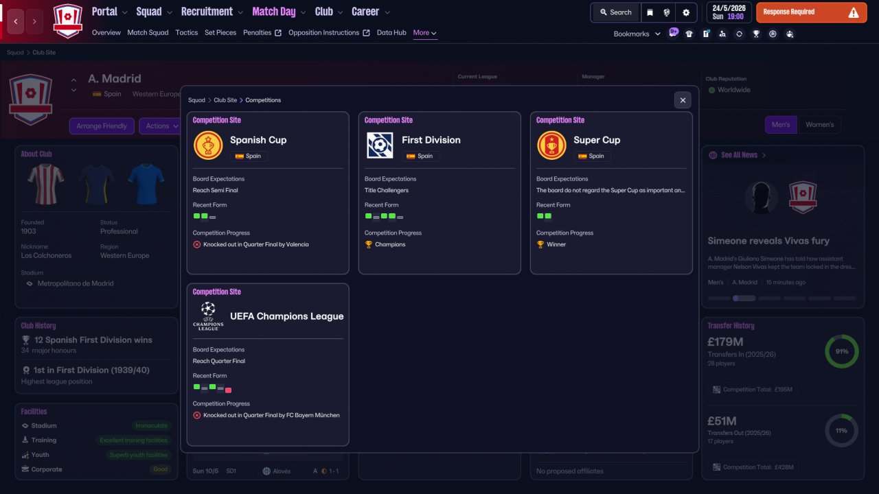The height and width of the screenshot is (494, 879).
Task: Click the trophy icon in Bookmarks bar
Action: tap(756, 34)
